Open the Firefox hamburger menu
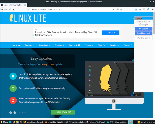The width and height of the screenshot is (155, 124). coord(153,10)
